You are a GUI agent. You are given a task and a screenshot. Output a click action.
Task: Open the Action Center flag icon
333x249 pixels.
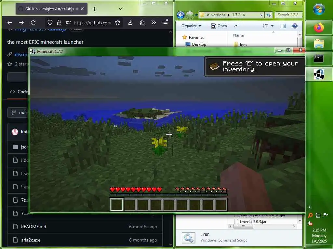click(325, 215)
